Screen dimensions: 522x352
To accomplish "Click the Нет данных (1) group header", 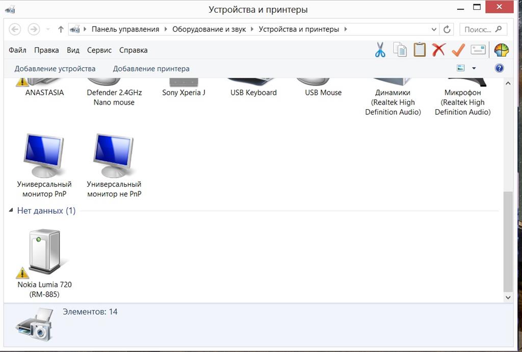I will [x=46, y=211].
